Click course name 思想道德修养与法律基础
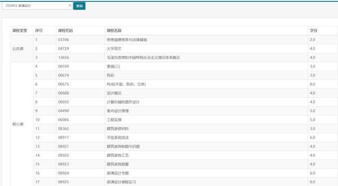The height and width of the screenshot is (186, 338). (127, 40)
